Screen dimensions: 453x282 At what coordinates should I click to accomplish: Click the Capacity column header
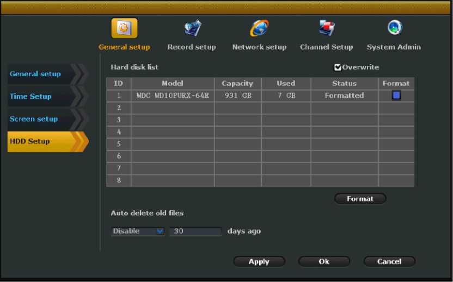237,84
